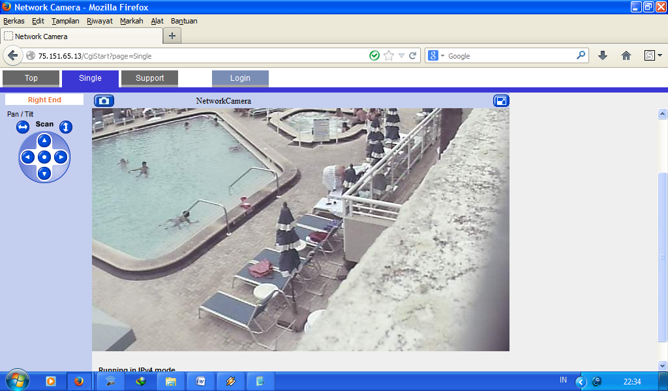Open the Alat menu

point(157,21)
